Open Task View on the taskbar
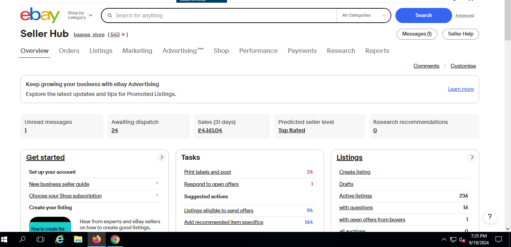 coord(40,239)
